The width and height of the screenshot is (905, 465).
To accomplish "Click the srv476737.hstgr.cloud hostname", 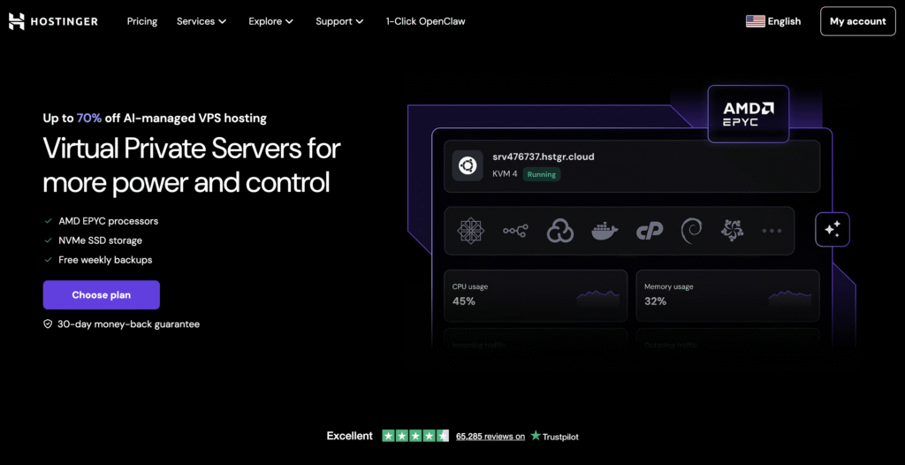I will [x=544, y=156].
